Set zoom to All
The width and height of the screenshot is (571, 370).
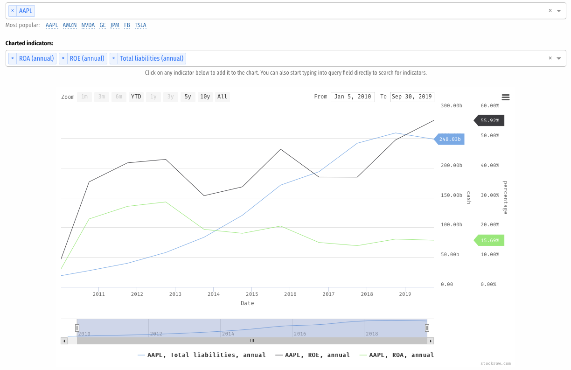click(x=223, y=97)
